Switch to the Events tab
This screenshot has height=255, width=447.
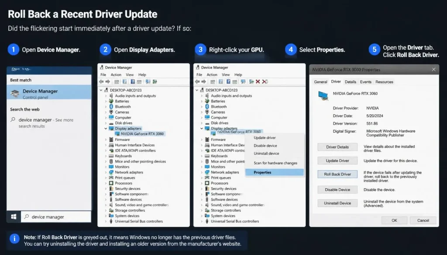[366, 82]
